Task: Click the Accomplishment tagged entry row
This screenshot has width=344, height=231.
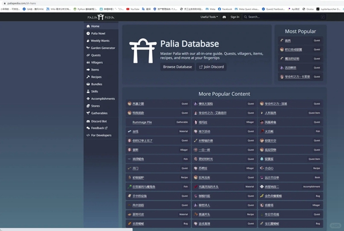Action: point(290,187)
